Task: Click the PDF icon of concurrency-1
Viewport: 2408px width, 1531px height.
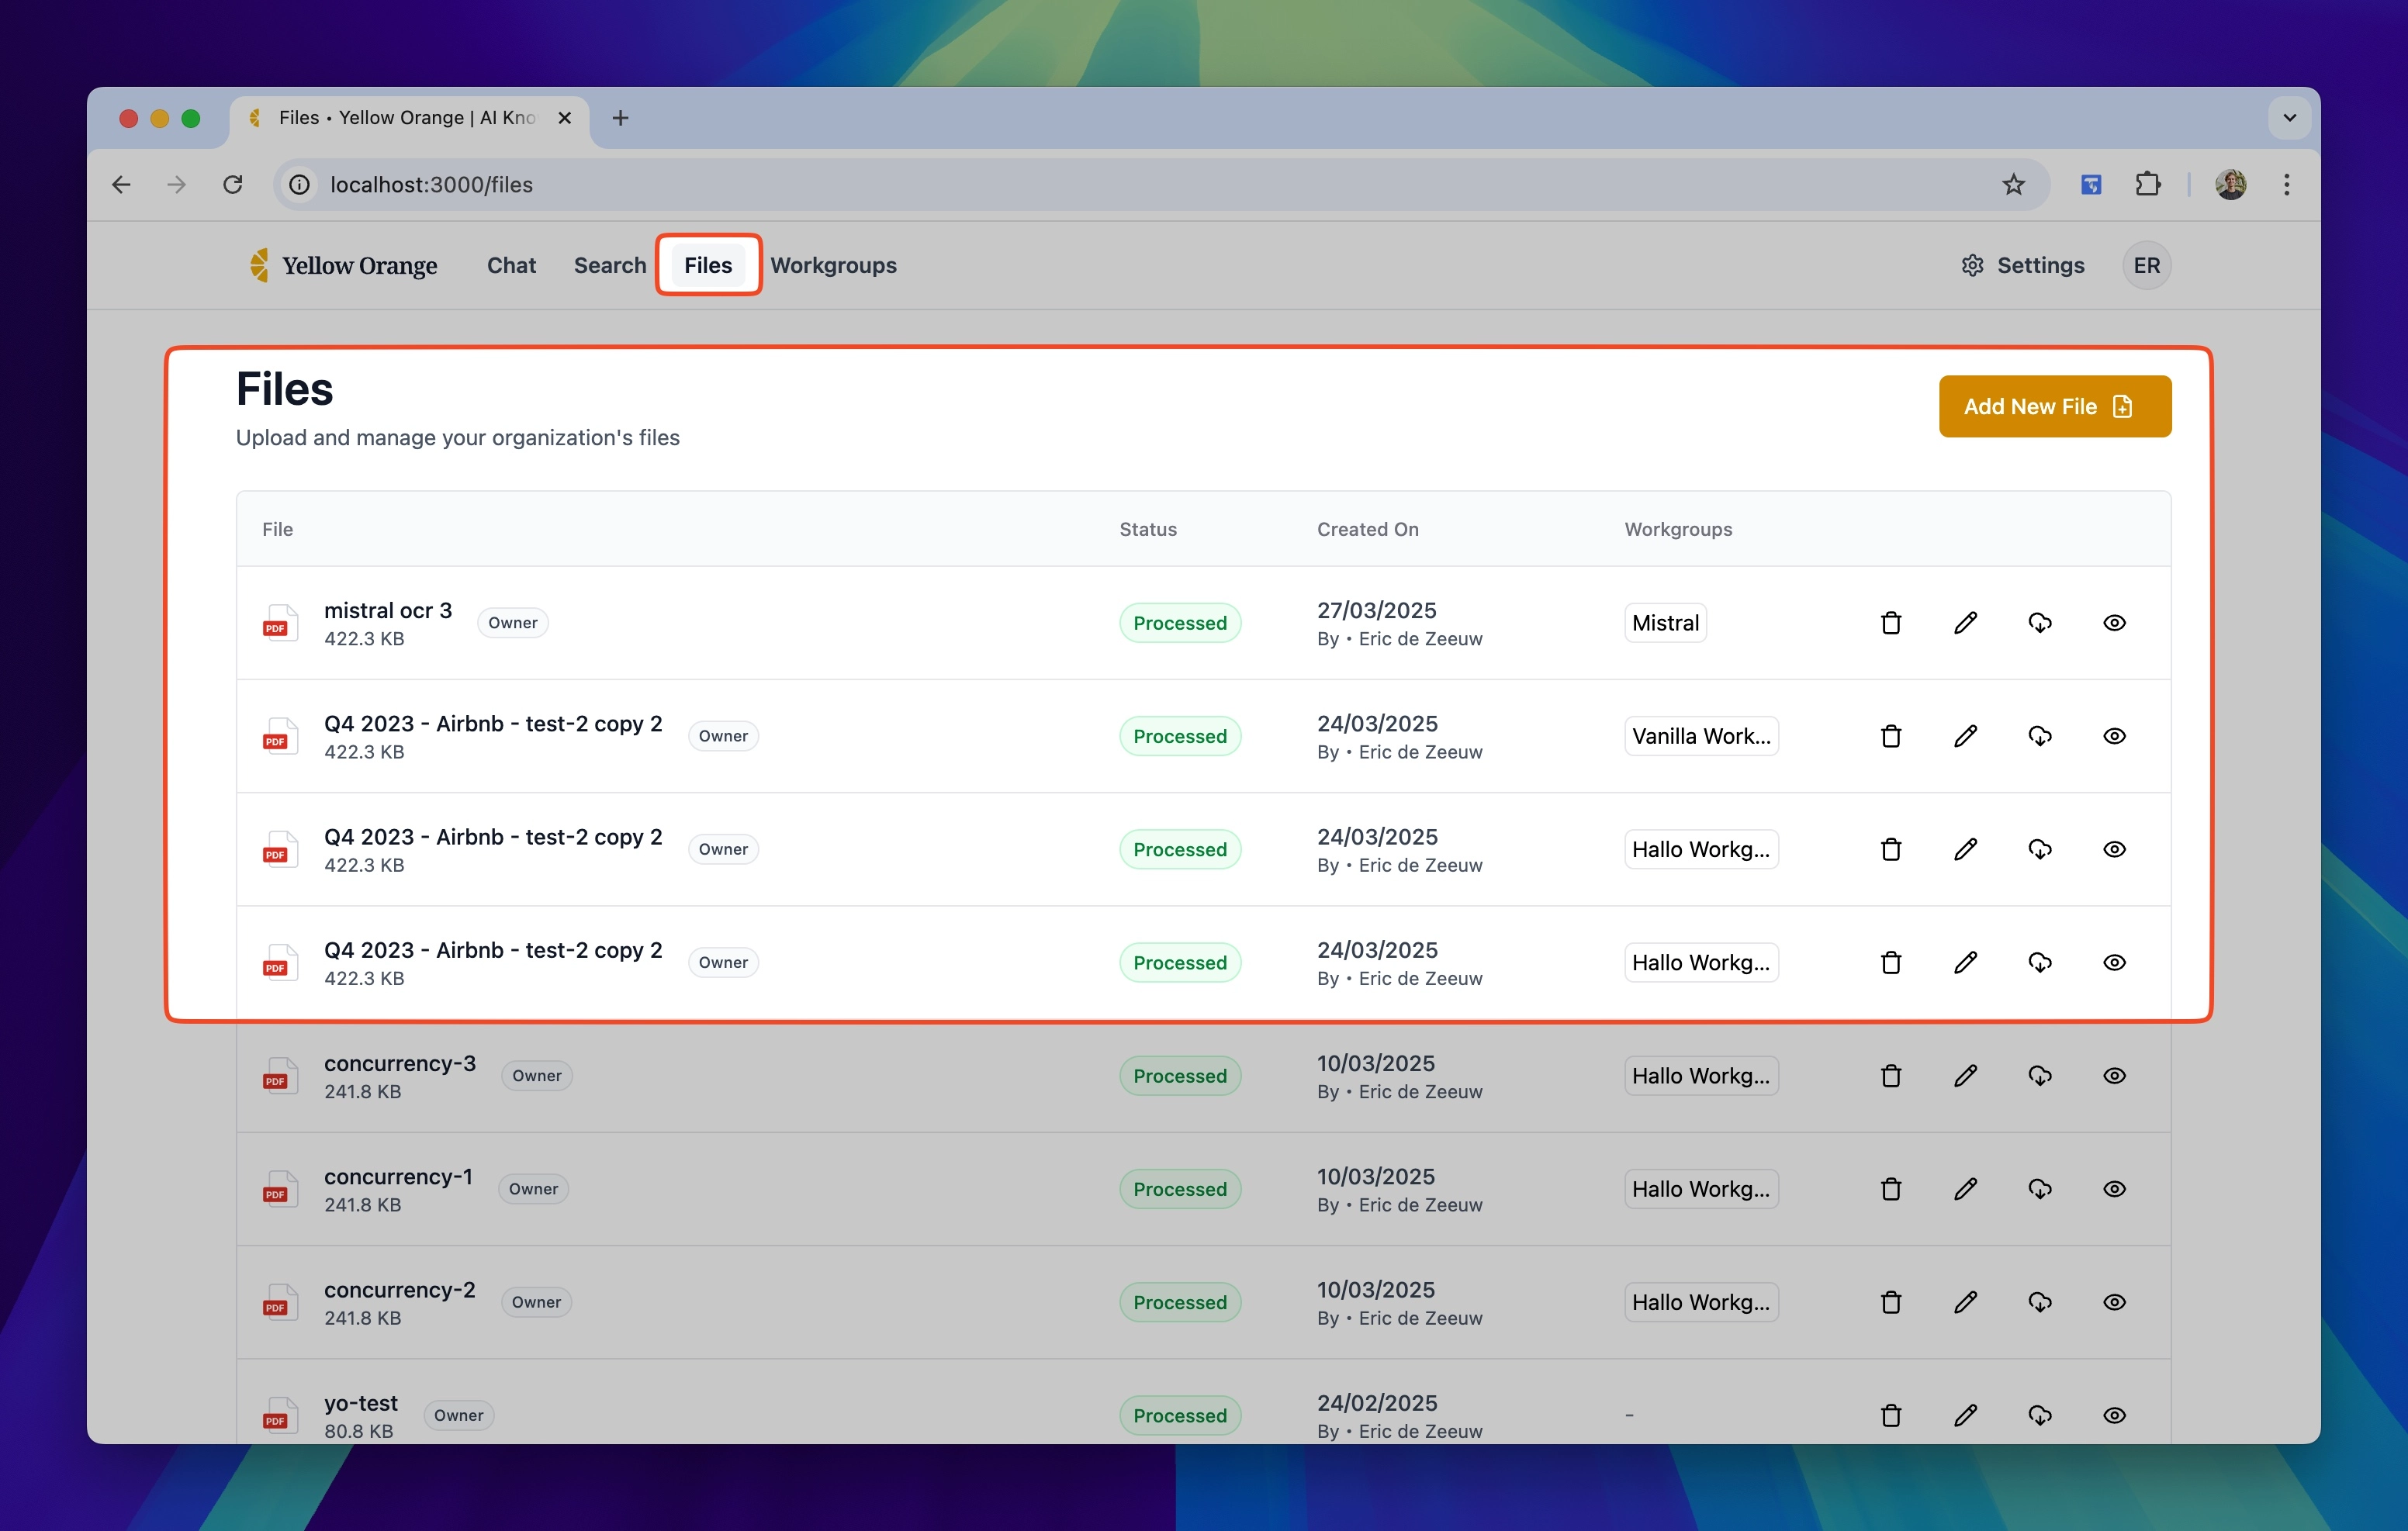Action: point(280,1189)
